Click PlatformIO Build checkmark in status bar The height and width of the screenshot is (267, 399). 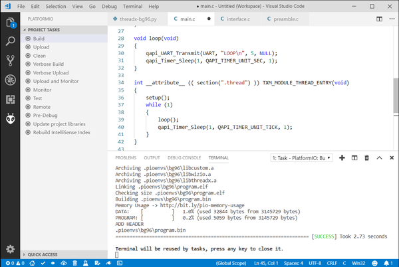(x=43, y=263)
